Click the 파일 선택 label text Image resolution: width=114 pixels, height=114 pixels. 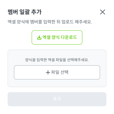(60, 72)
